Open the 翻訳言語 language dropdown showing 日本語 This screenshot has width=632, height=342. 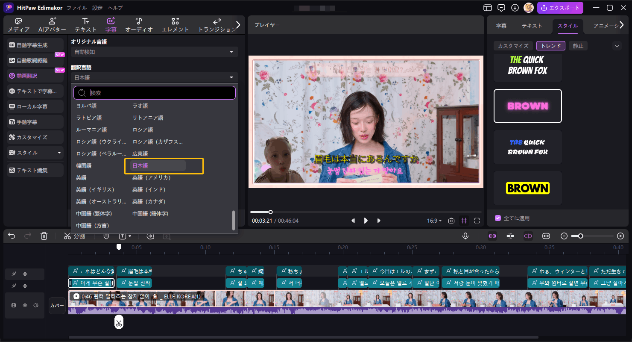pyautogui.click(x=154, y=77)
